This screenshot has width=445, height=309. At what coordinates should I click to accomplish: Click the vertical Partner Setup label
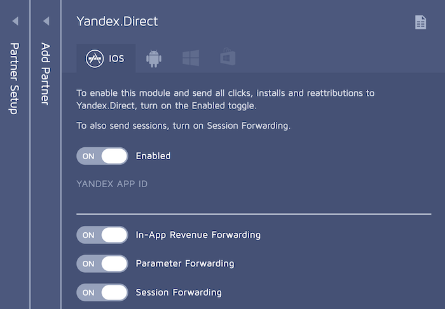pyautogui.click(x=15, y=79)
